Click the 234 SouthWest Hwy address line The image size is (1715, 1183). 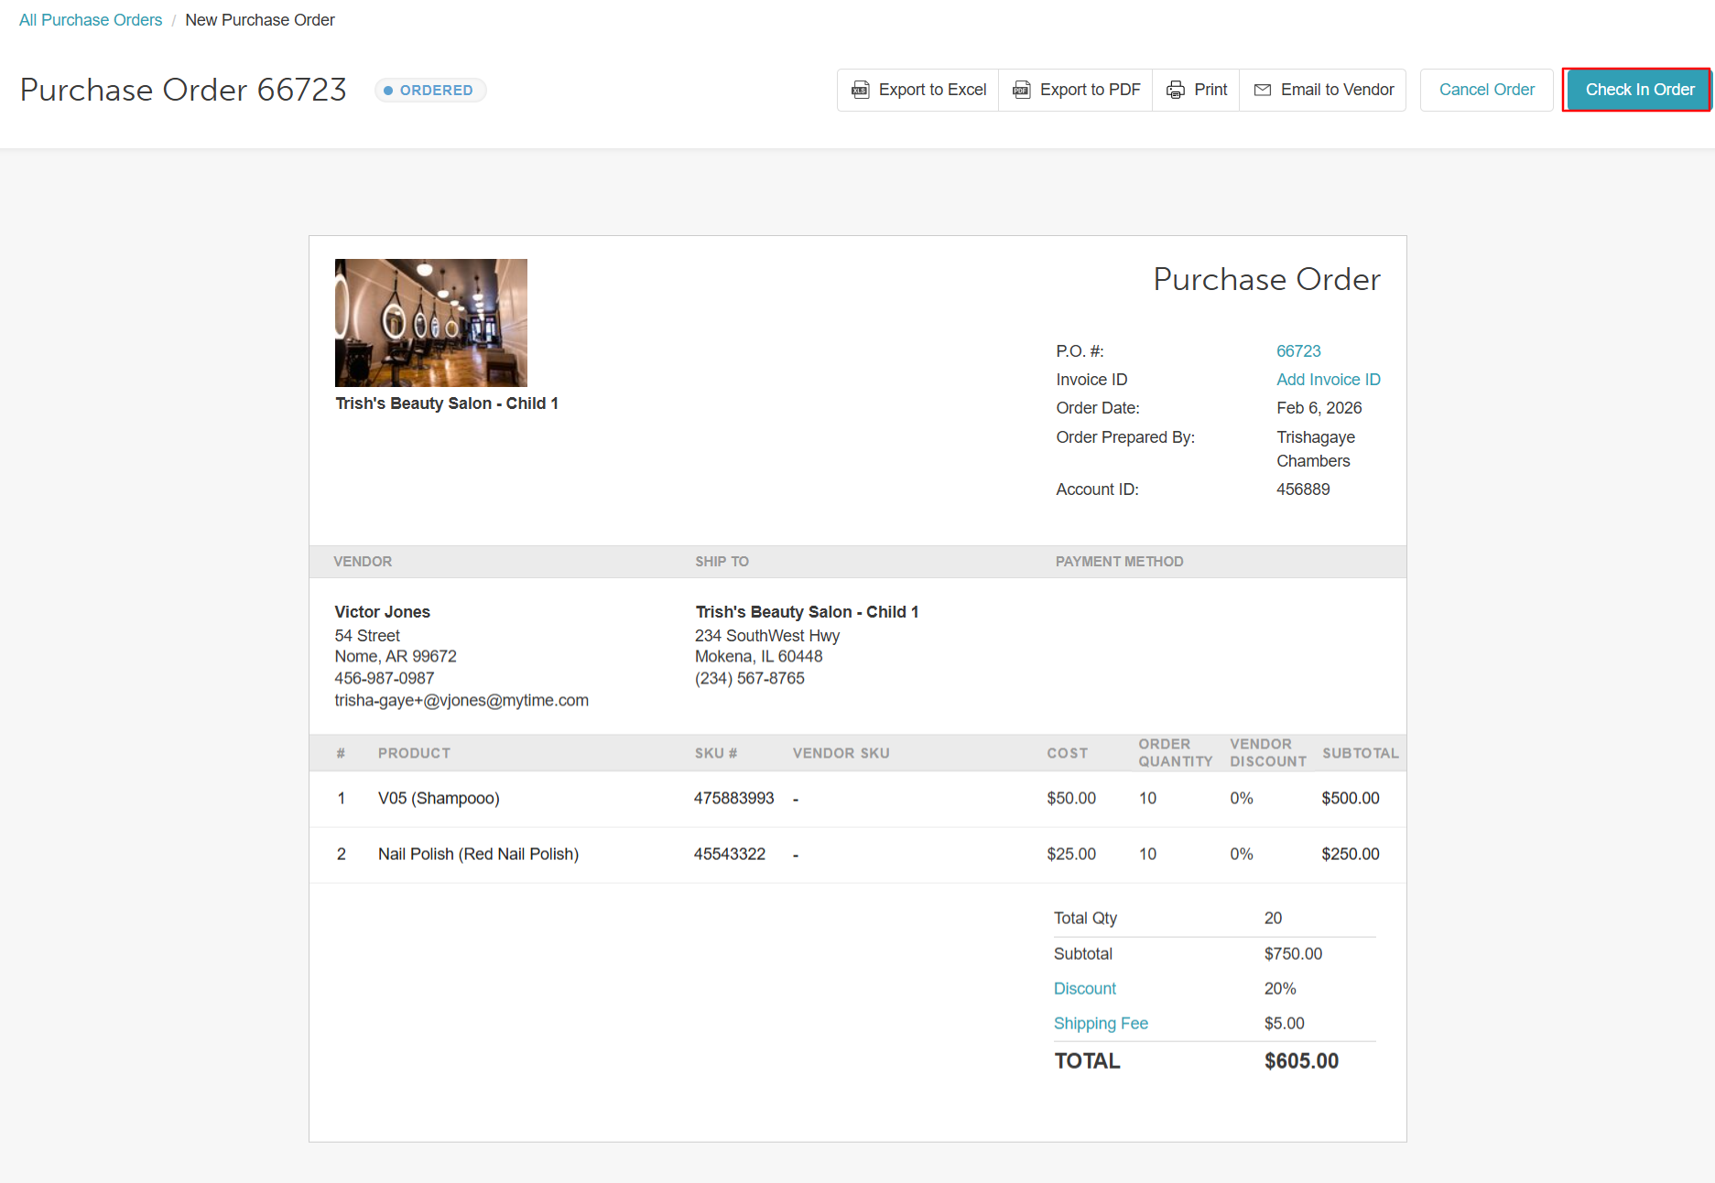(x=766, y=636)
